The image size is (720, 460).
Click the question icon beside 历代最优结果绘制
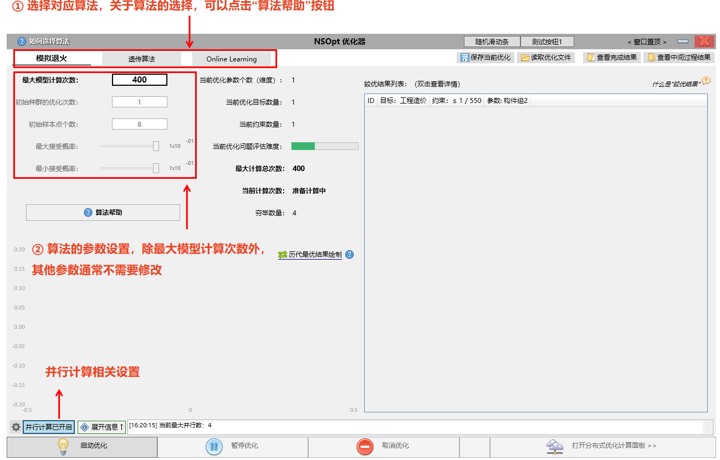(349, 255)
